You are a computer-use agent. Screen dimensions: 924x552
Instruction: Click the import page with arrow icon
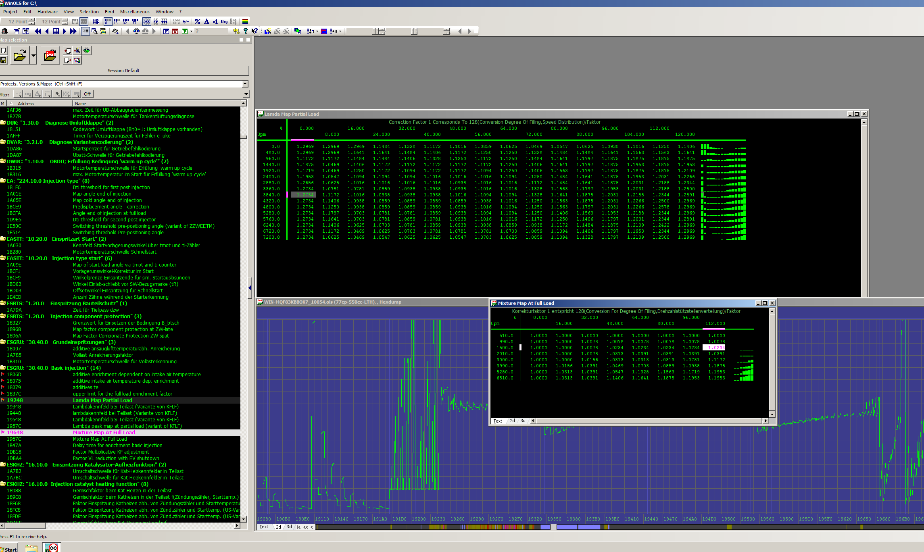[67, 51]
